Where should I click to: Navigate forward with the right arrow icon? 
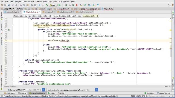43,5
